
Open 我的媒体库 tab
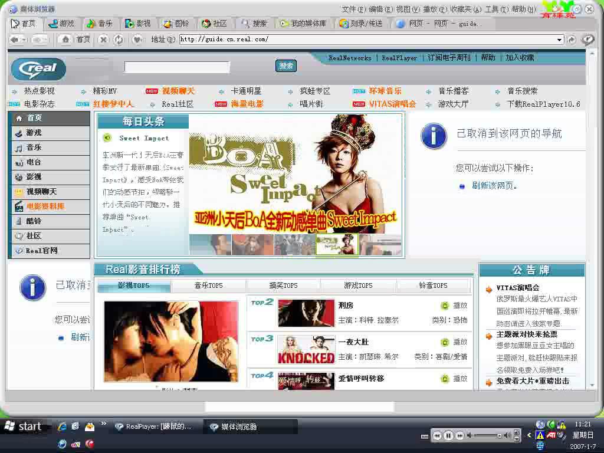pos(303,24)
